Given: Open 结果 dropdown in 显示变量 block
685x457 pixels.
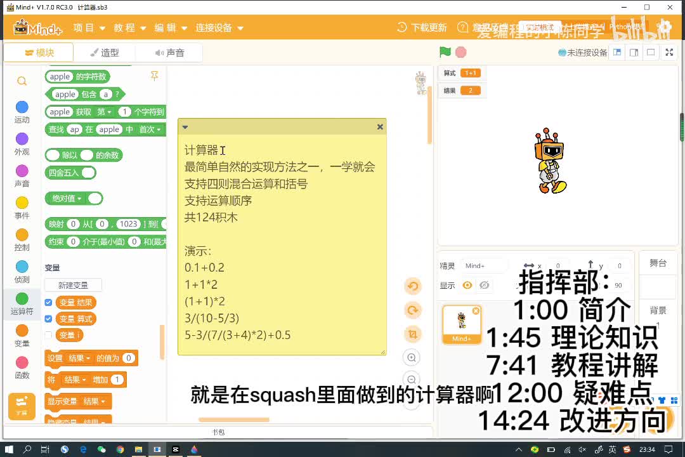Looking at the screenshot, I should click(94, 401).
